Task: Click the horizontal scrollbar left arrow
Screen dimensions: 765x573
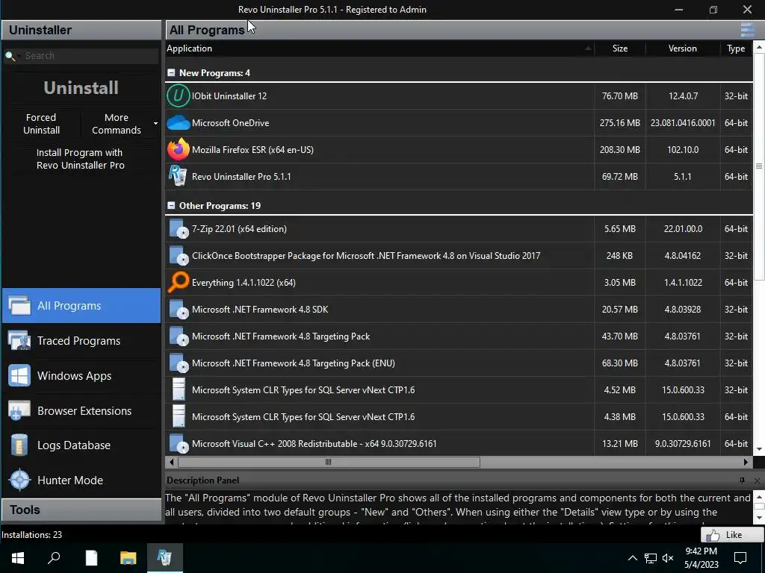Action: pyautogui.click(x=171, y=462)
